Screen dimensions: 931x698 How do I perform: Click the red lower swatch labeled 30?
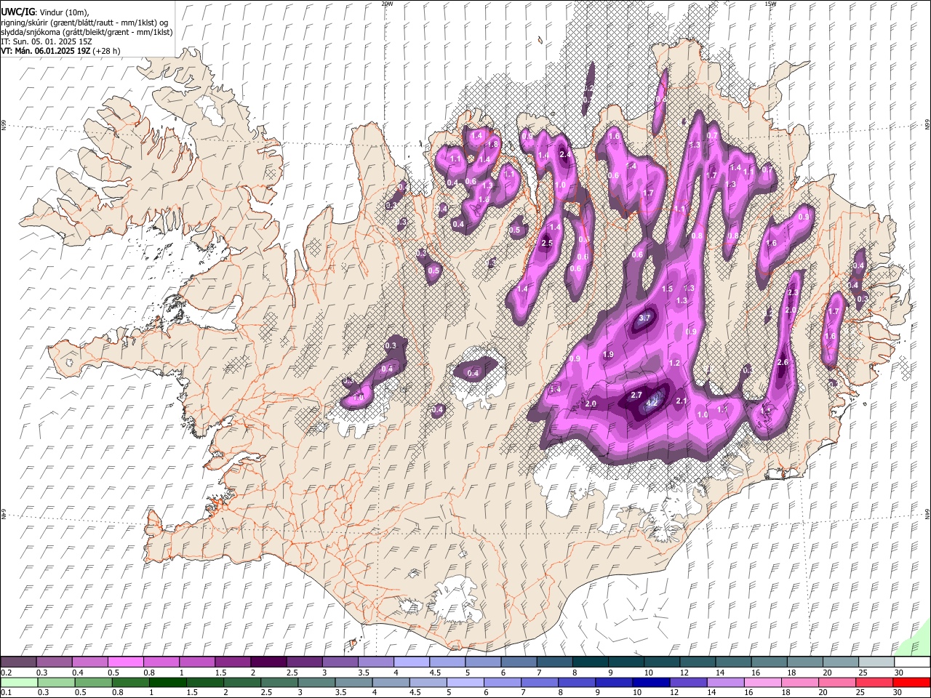pyautogui.click(x=911, y=682)
